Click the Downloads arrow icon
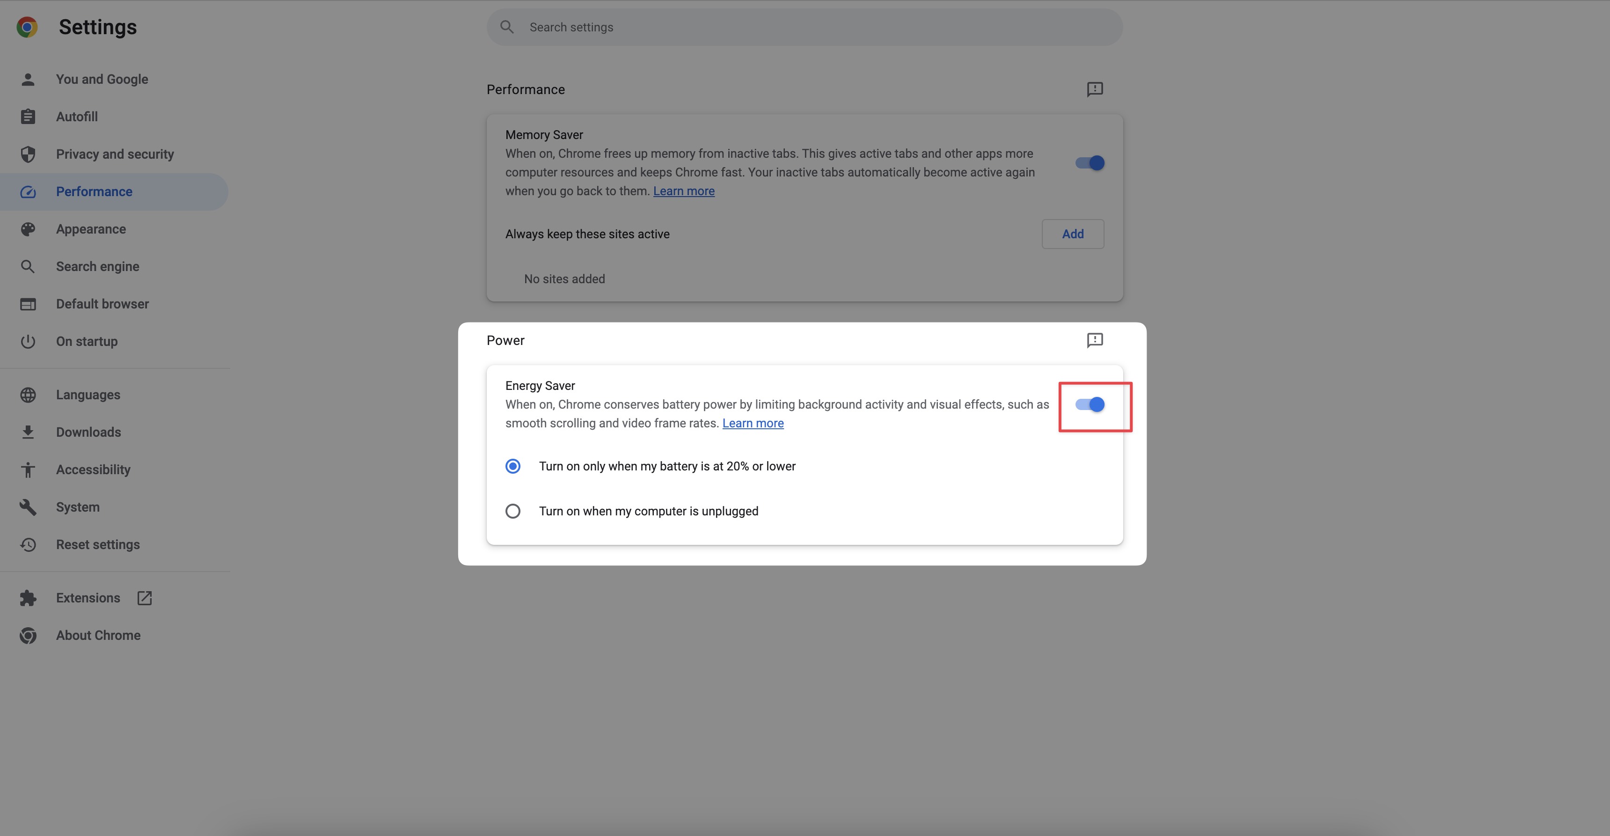Image resolution: width=1610 pixels, height=836 pixels. point(28,433)
